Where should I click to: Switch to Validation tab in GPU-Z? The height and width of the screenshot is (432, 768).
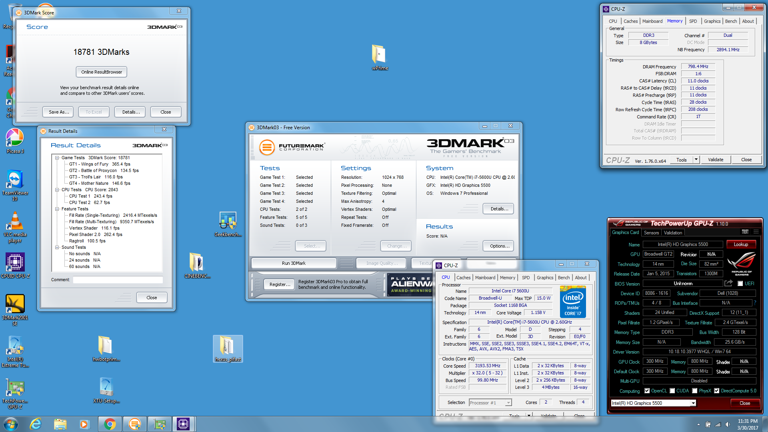click(673, 232)
